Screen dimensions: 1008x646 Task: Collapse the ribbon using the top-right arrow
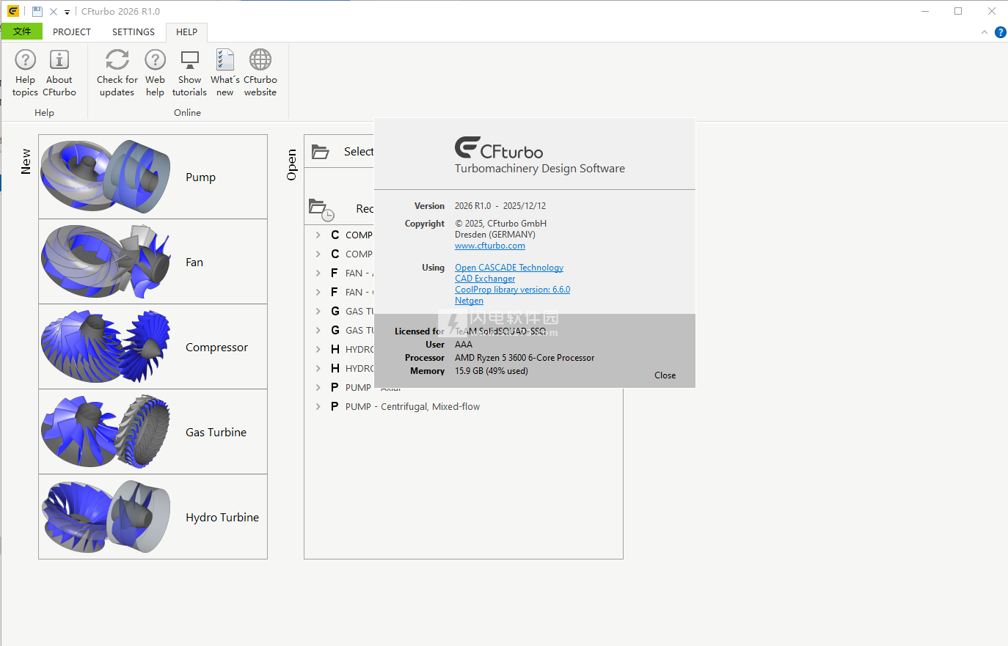pyautogui.click(x=984, y=32)
